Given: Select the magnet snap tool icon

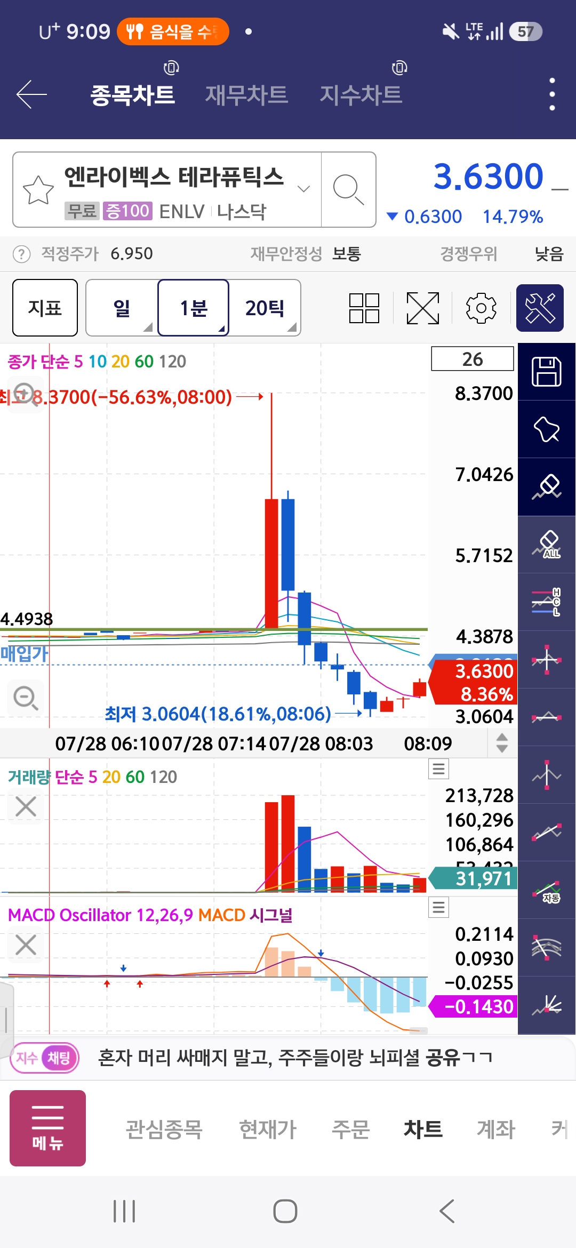Looking at the screenshot, I should (x=547, y=429).
